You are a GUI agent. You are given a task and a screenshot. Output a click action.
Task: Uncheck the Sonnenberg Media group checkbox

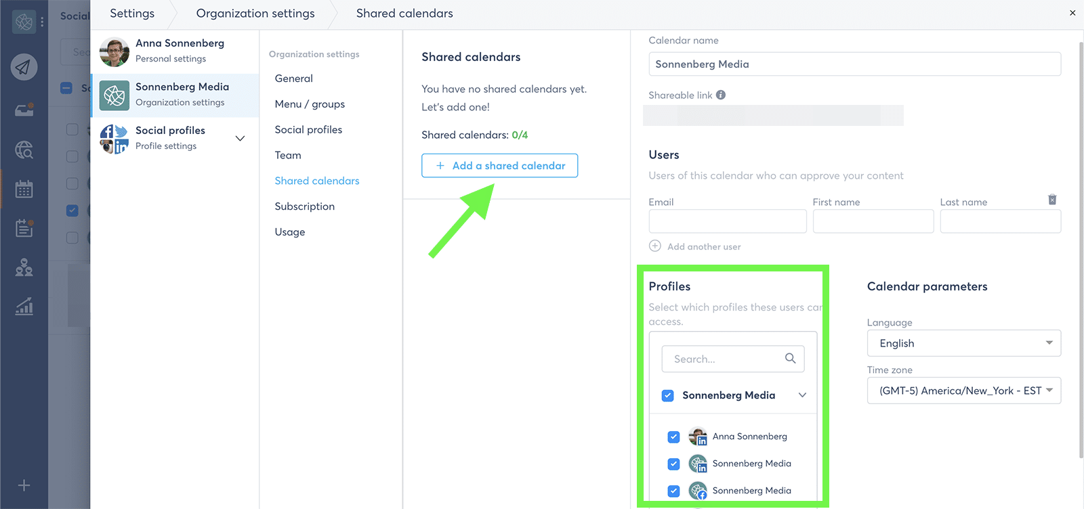[x=668, y=396]
